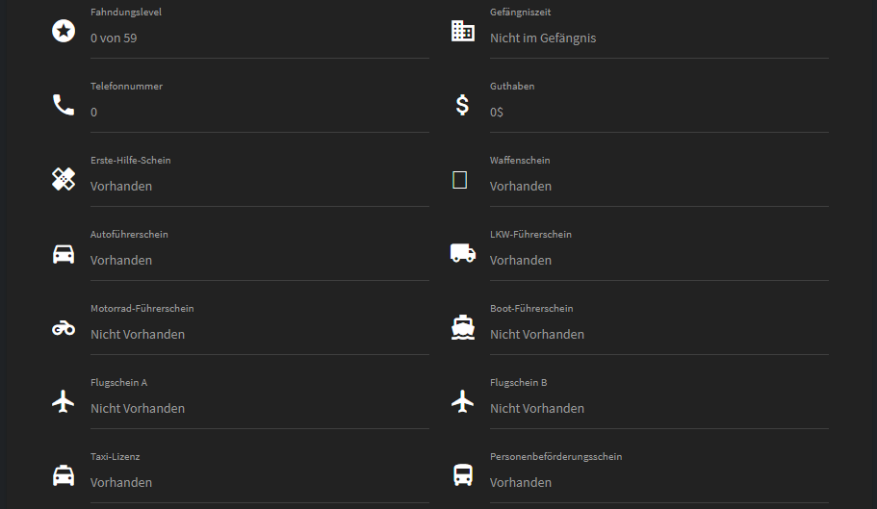Click the boat icon for Boot-Führerschein

click(x=463, y=327)
